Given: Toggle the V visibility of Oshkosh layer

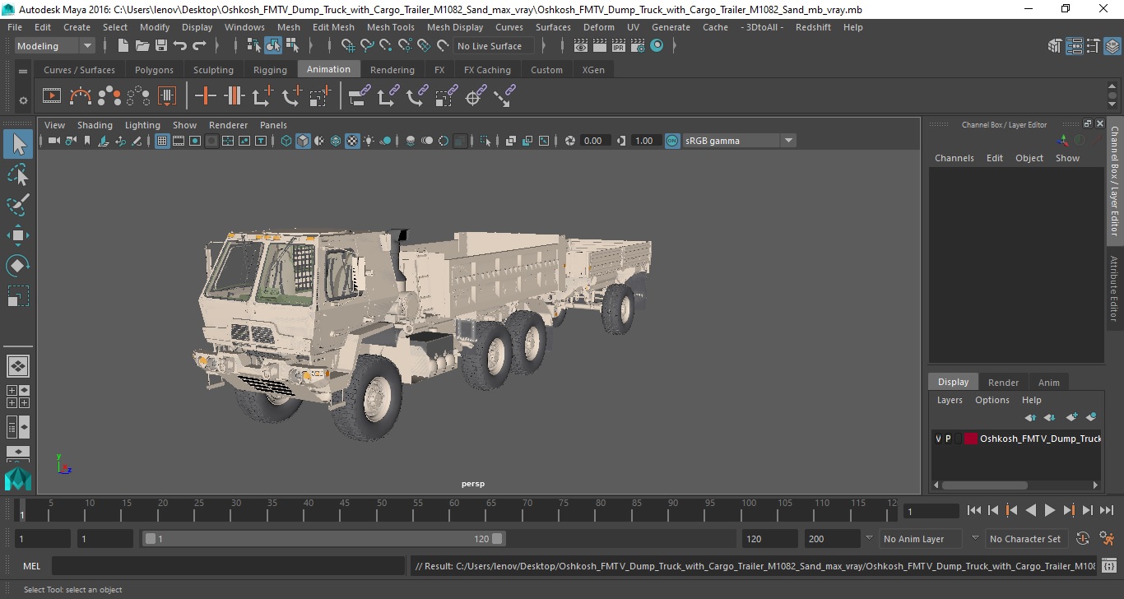Looking at the screenshot, I should [x=938, y=439].
